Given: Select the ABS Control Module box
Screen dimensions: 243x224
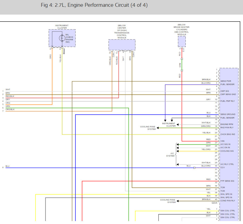Looking at the screenshot, I should [182, 41].
